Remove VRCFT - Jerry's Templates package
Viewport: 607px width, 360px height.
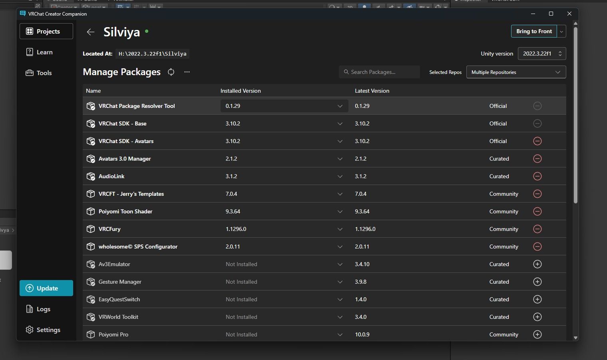pyautogui.click(x=537, y=194)
